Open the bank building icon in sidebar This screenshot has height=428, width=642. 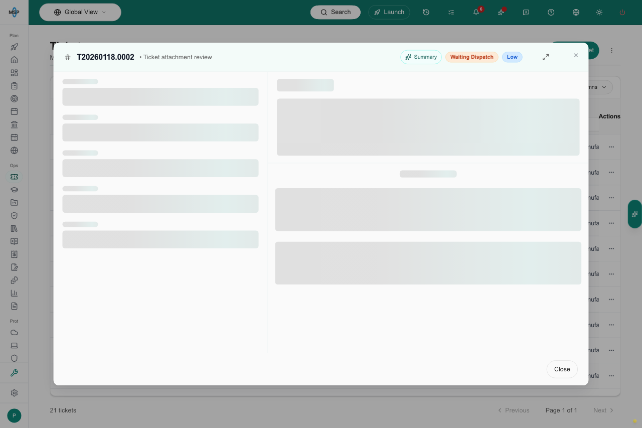[x=14, y=124]
